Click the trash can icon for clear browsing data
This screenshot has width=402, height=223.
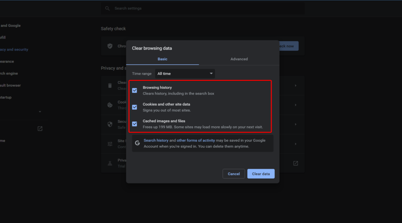[x=110, y=86]
